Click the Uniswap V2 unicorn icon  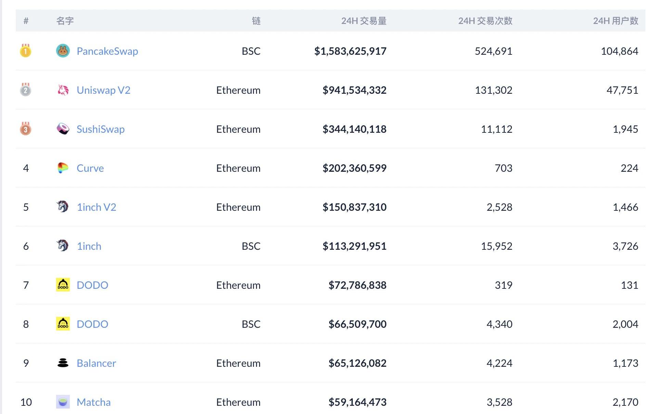[63, 90]
